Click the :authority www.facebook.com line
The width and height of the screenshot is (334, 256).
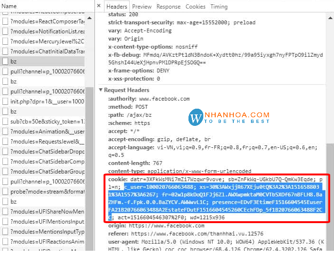[x=149, y=99]
